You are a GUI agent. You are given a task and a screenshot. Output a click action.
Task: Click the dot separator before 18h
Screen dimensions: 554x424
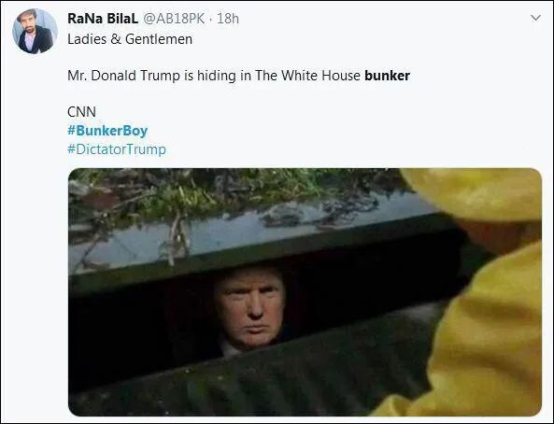210,19
